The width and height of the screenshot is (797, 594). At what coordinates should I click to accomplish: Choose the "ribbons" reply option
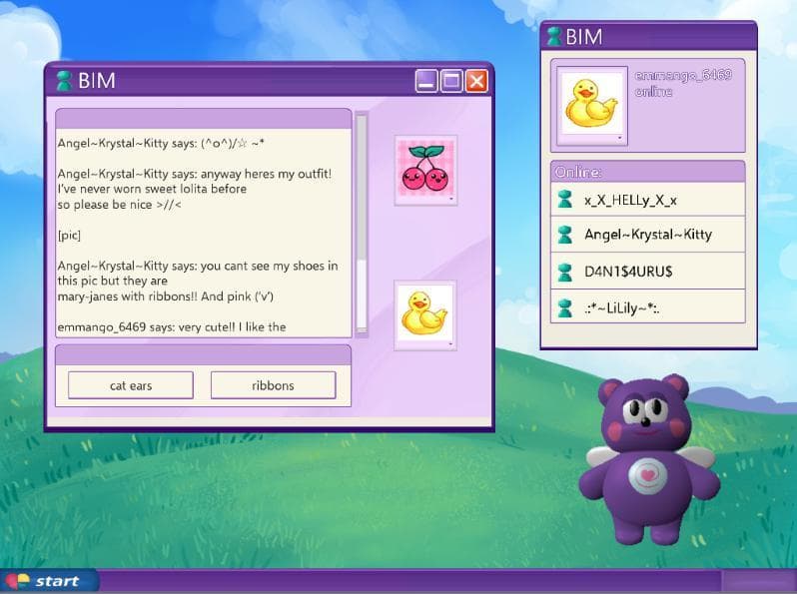click(x=273, y=385)
